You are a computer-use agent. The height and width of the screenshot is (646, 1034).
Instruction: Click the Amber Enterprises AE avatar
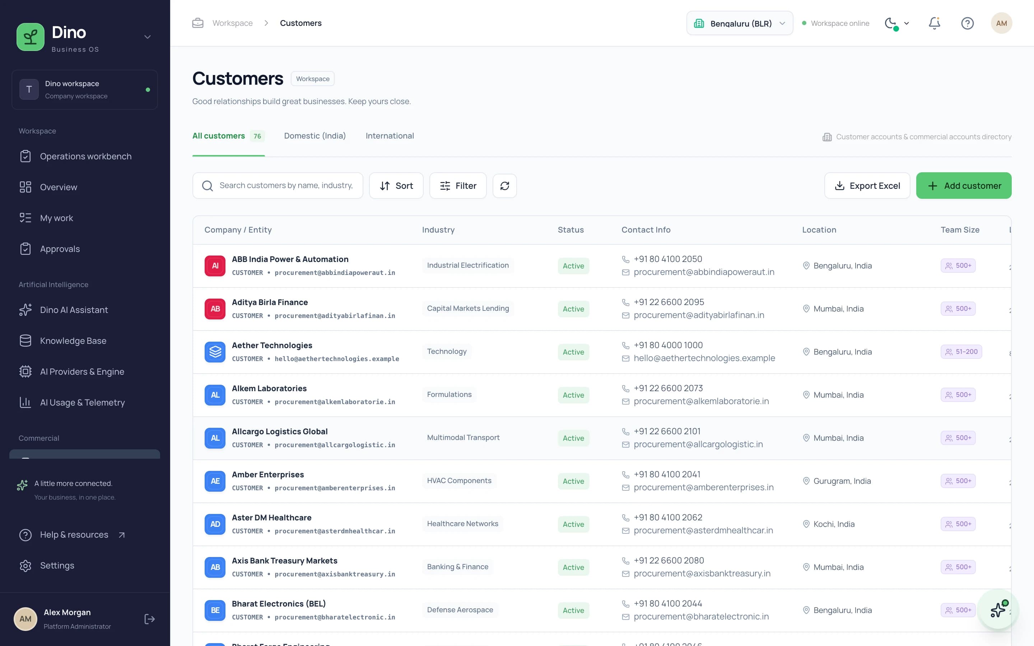[215, 481]
